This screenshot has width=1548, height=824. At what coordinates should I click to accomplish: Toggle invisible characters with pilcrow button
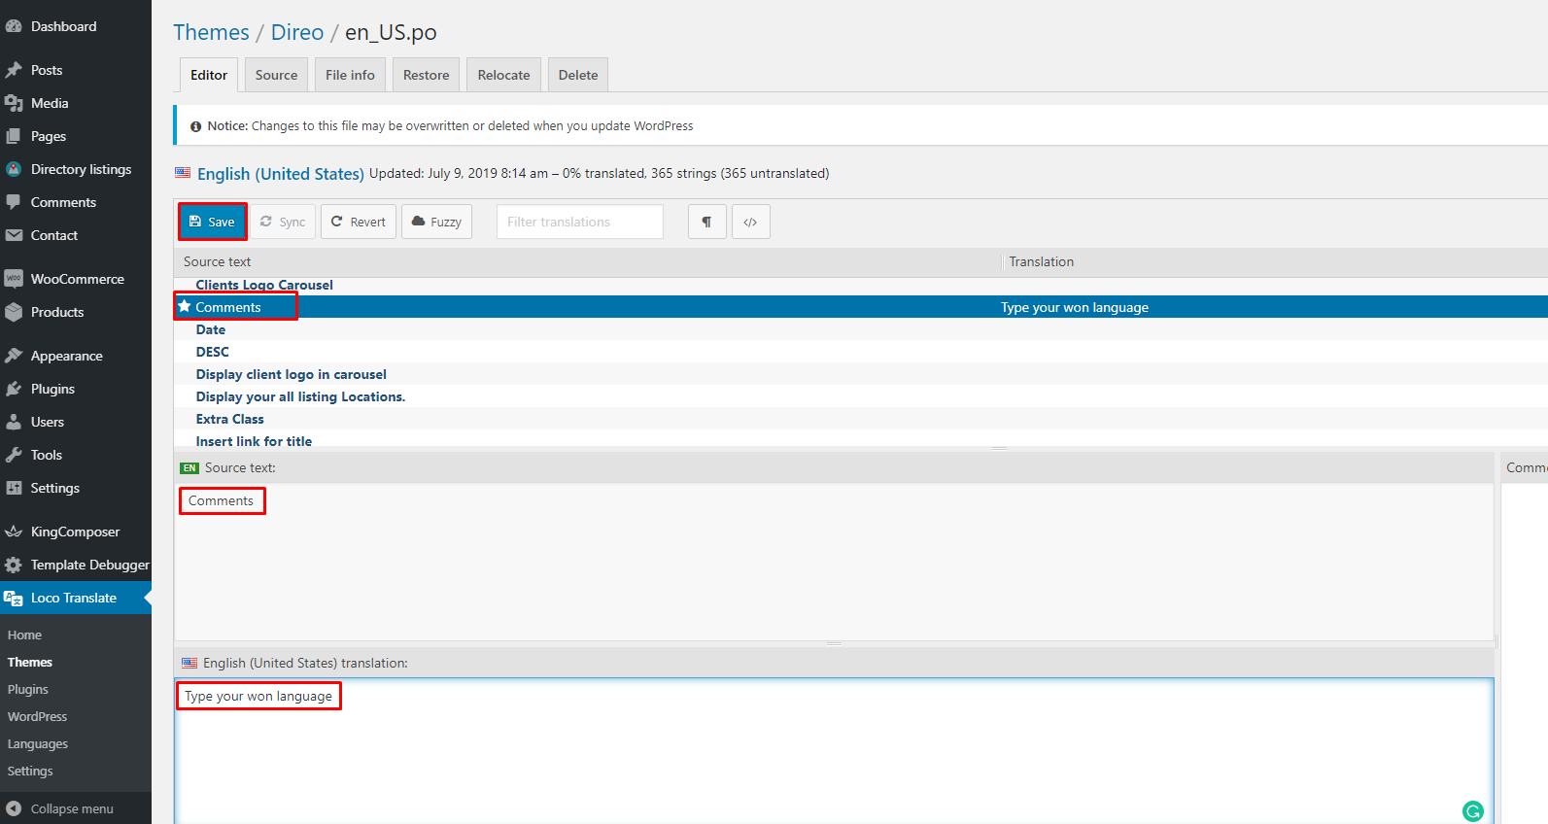[706, 222]
